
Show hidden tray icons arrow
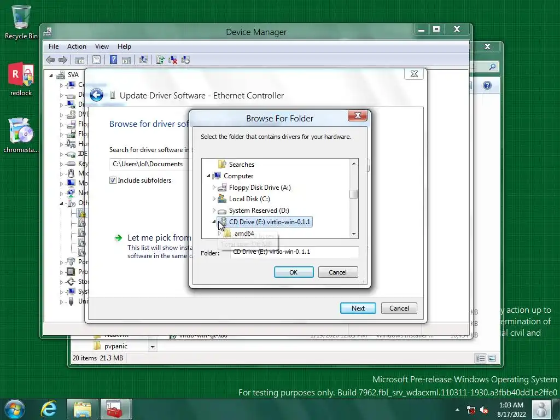(x=458, y=410)
